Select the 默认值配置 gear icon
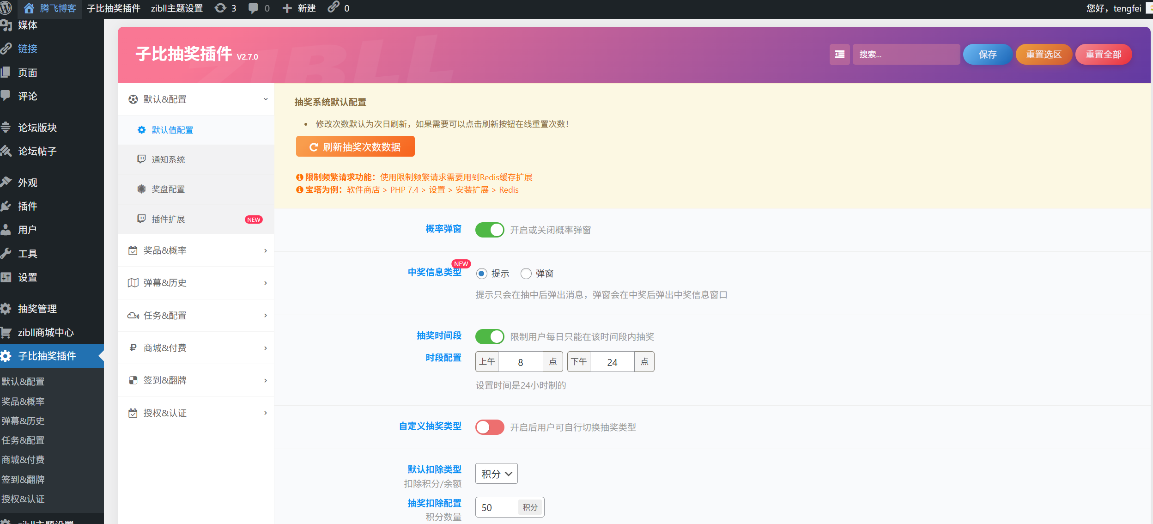This screenshot has width=1153, height=524. (141, 130)
